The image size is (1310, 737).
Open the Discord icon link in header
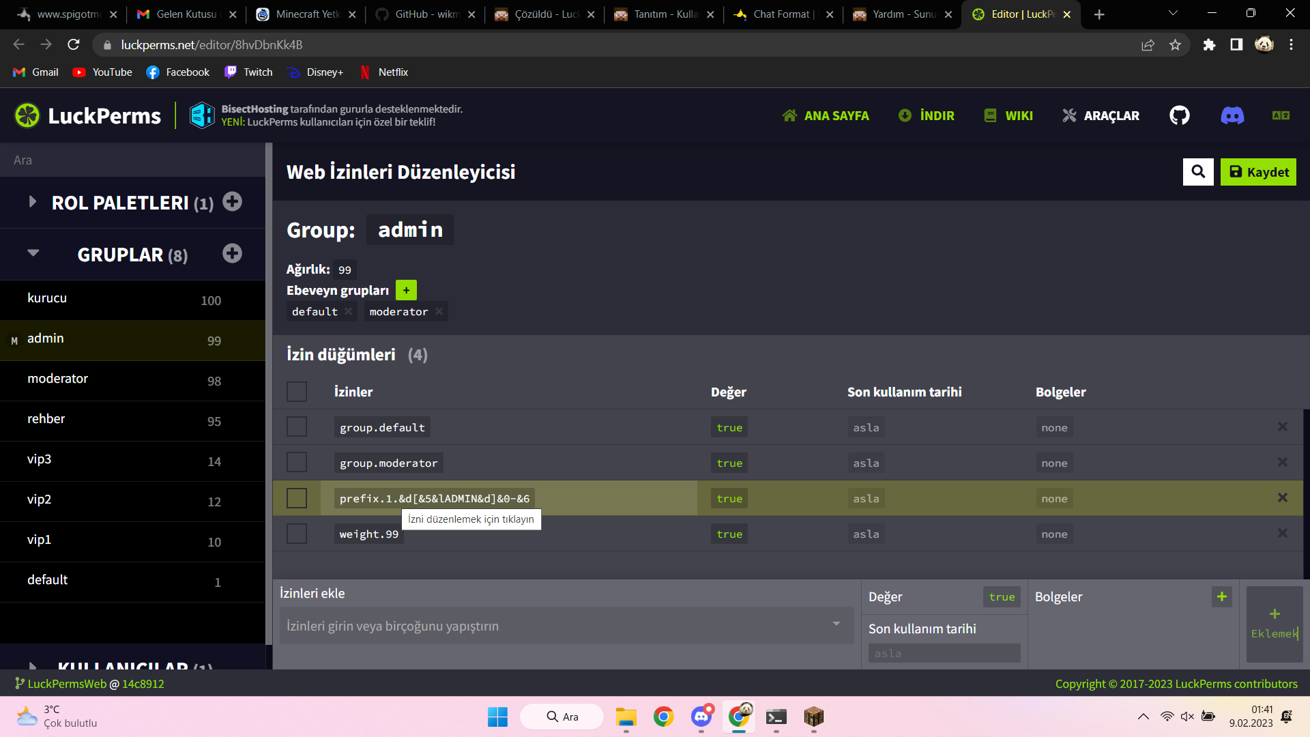(x=1232, y=115)
